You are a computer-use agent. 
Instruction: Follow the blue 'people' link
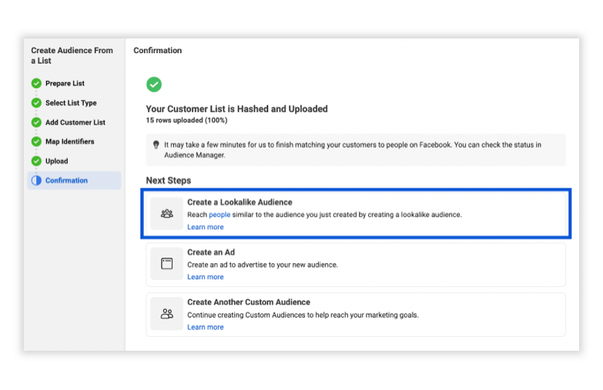[x=219, y=215]
